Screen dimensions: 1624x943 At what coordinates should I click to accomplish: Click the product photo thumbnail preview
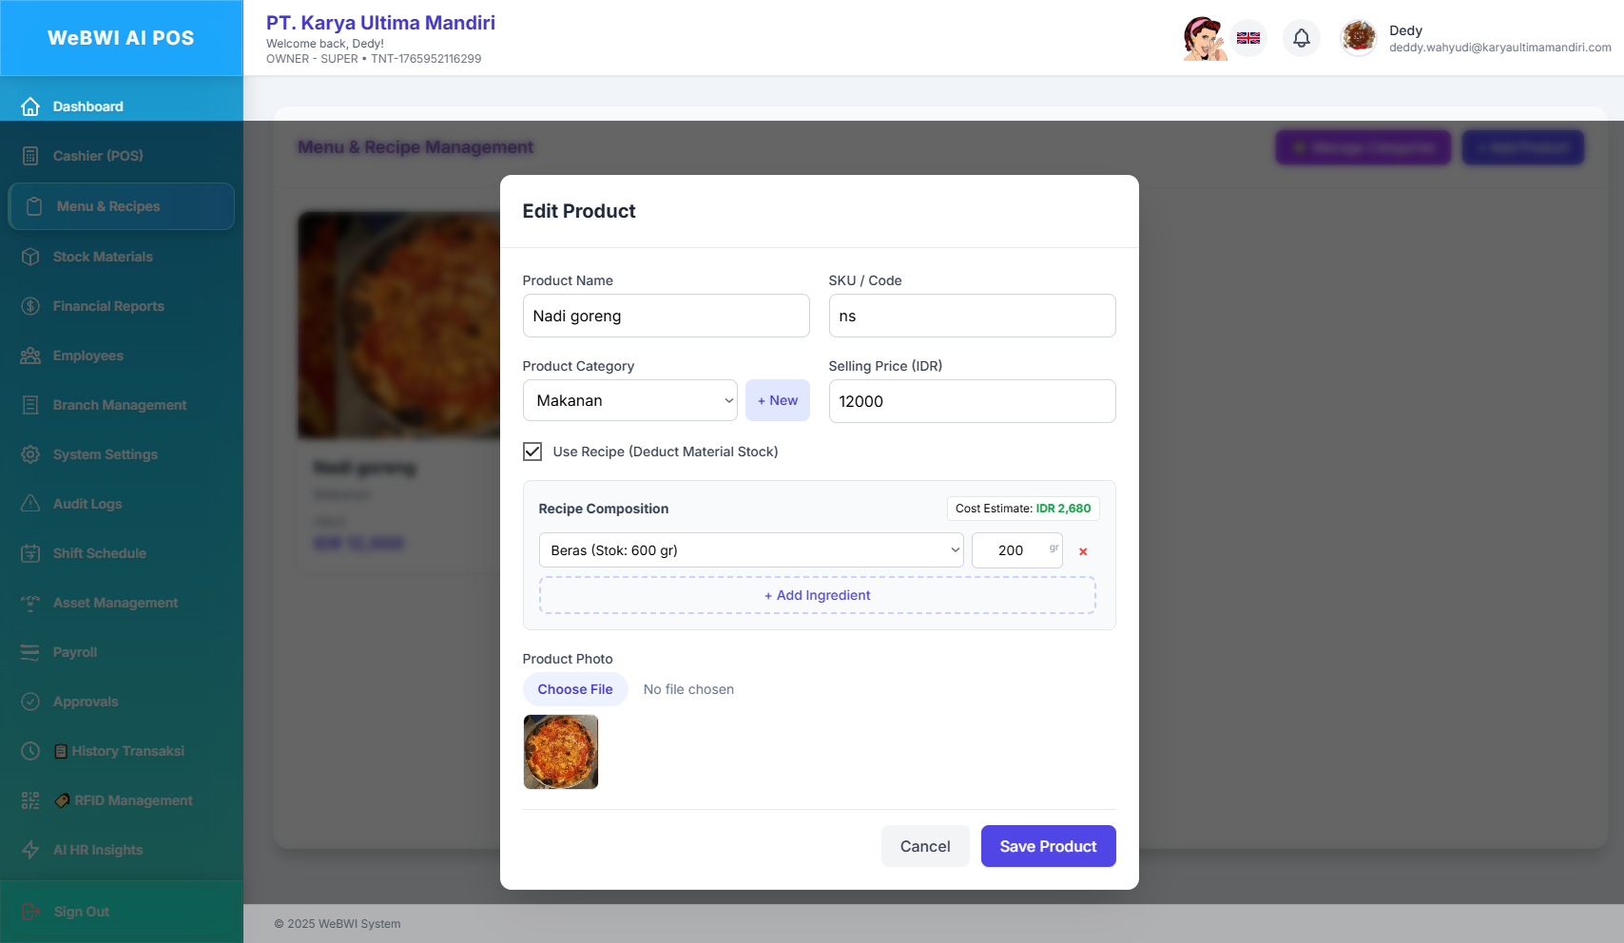(561, 752)
